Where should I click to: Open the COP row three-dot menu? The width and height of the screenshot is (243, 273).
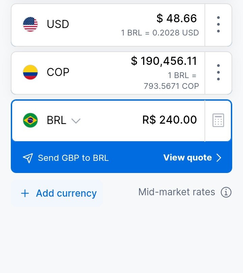pos(218,72)
